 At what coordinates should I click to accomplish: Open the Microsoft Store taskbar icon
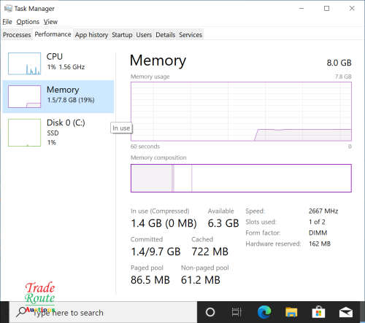[318, 312]
